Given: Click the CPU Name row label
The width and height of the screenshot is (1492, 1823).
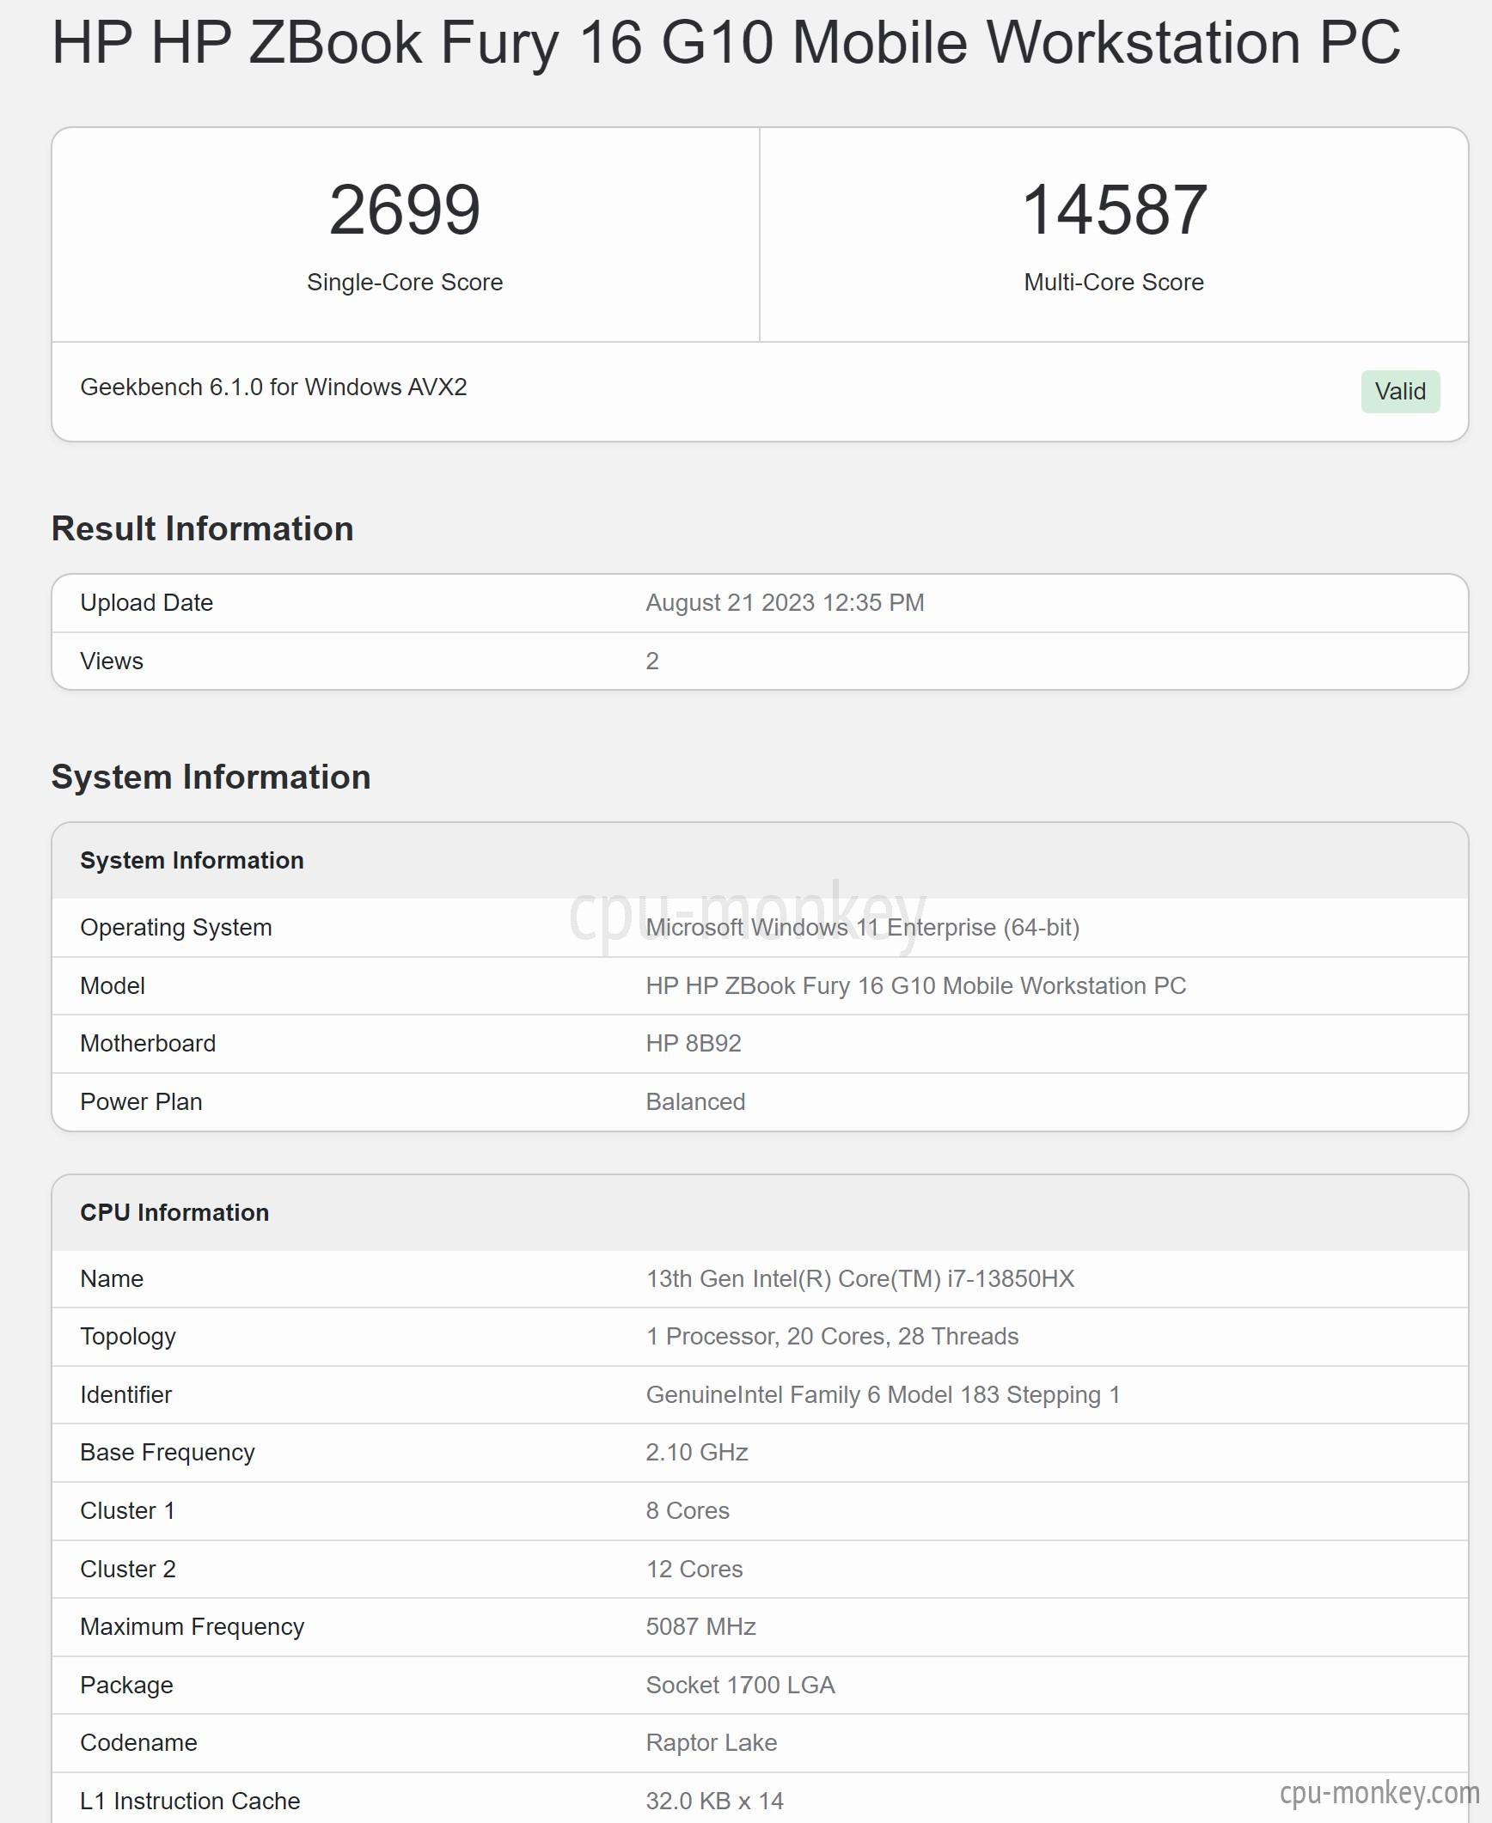Looking at the screenshot, I should pyautogui.click(x=112, y=1279).
